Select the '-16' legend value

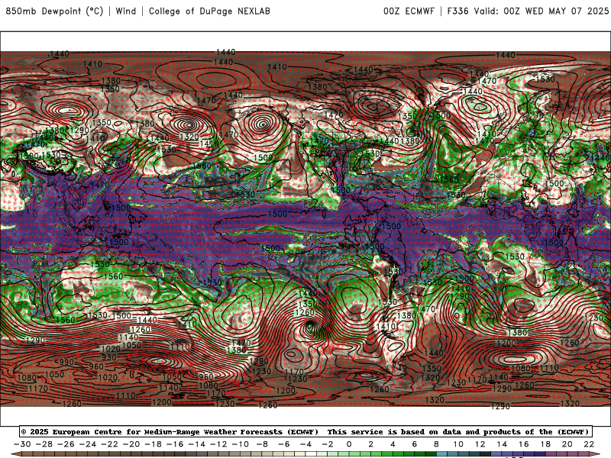[175, 444]
